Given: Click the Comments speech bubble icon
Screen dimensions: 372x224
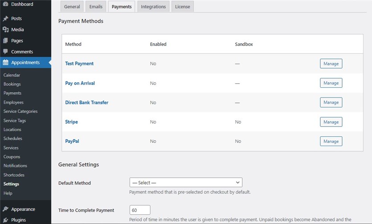Looking at the screenshot, I should [x=5, y=52].
